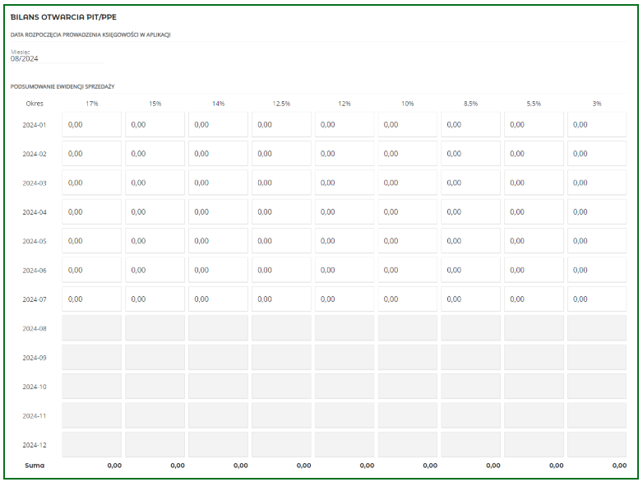Click disabled 5.5% cell for 2024-08
The height and width of the screenshot is (482, 643).
click(534, 328)
